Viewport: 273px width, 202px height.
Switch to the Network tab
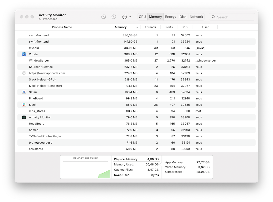click(196, 17)
